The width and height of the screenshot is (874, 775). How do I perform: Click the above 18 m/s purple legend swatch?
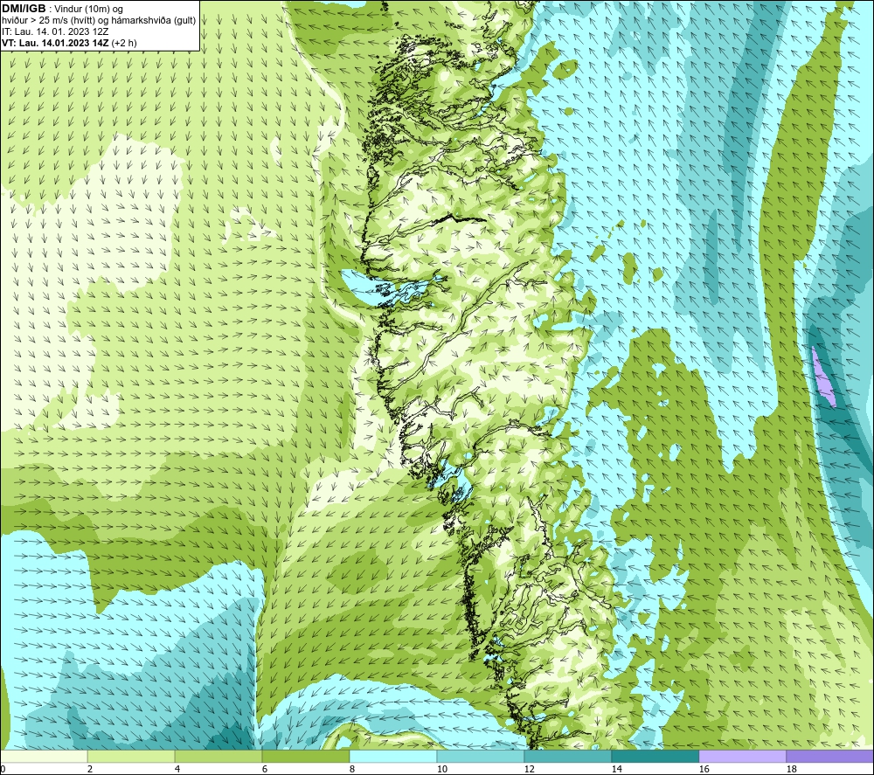click(829, 756)
